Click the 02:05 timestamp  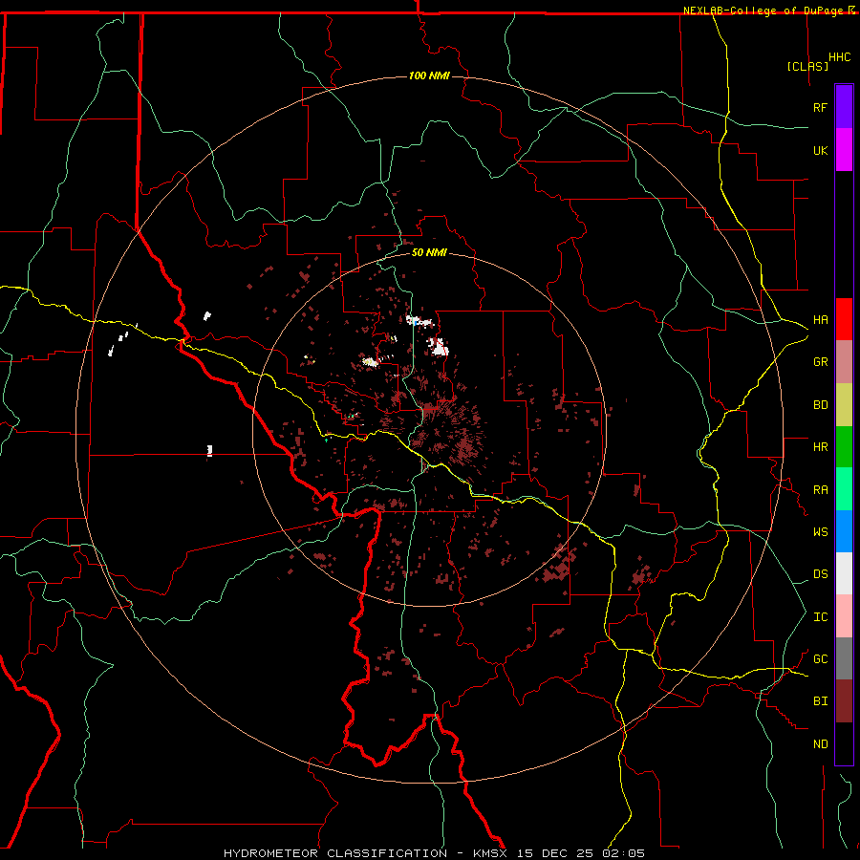click(624, 853)
